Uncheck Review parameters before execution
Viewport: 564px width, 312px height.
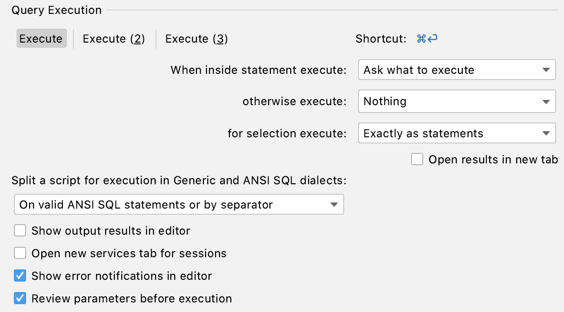(20, 299)
